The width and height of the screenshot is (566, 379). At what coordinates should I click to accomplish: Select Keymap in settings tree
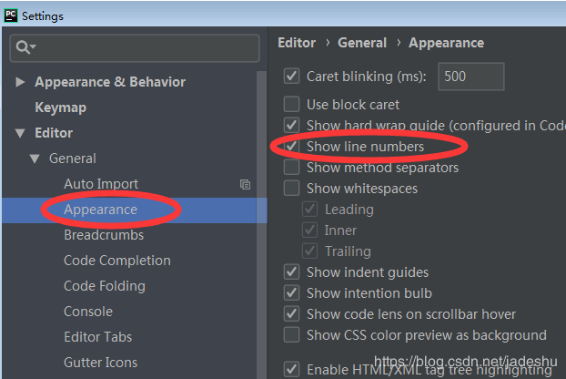(x=60, y=108)
